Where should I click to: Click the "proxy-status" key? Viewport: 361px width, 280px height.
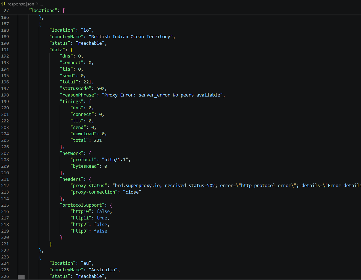[x=89, y=186]
